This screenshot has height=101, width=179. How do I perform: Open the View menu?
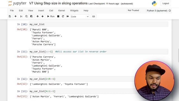[x=30, y=11]
